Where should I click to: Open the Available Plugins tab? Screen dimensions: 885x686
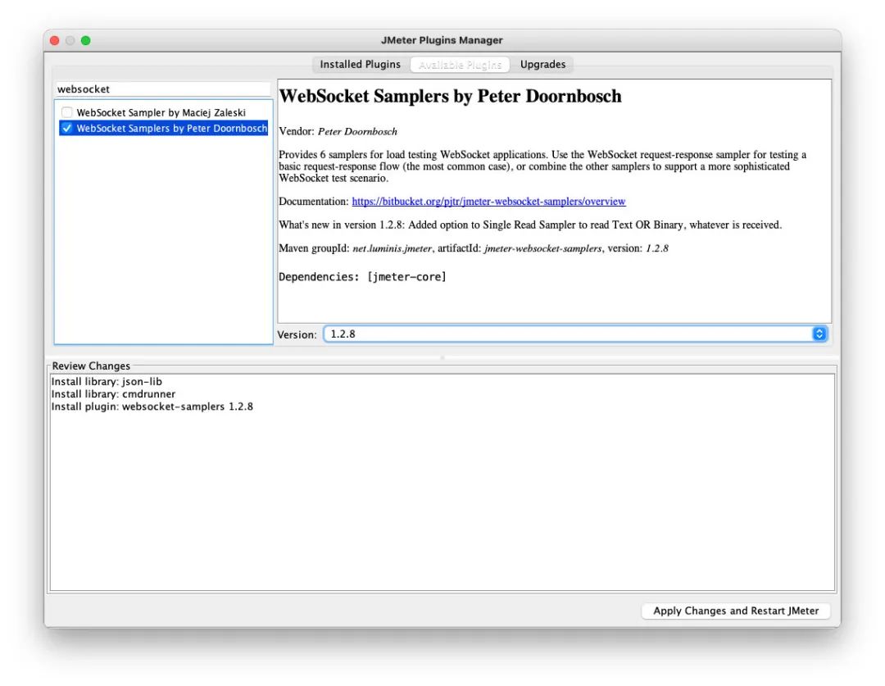460,65
